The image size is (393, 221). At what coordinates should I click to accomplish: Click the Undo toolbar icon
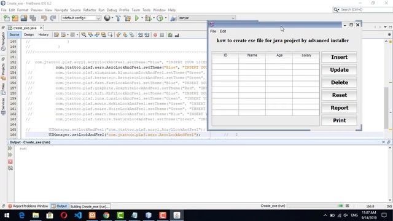click(x=44, y=18)
